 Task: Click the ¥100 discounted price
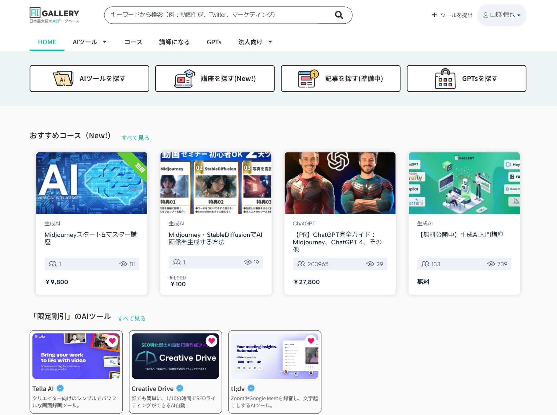(178, 284)
